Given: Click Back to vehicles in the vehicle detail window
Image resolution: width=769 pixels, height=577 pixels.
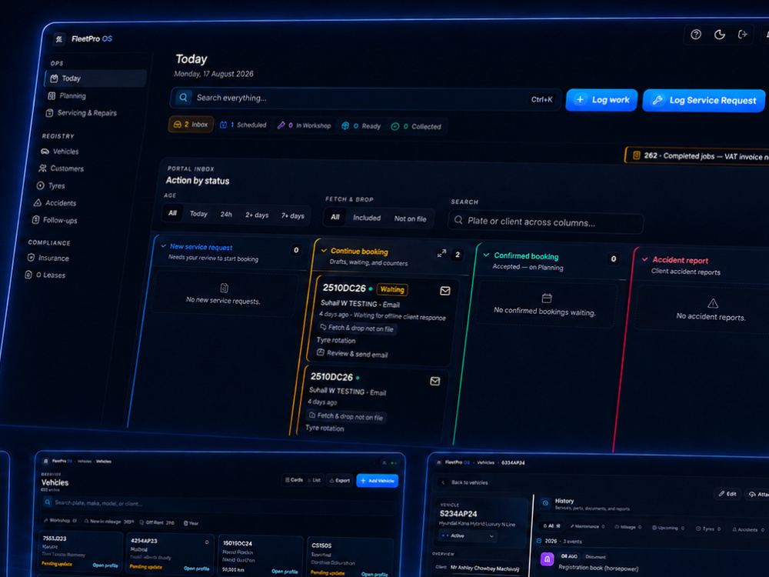Looking at the screenshot, I should [x=464, y=482].
